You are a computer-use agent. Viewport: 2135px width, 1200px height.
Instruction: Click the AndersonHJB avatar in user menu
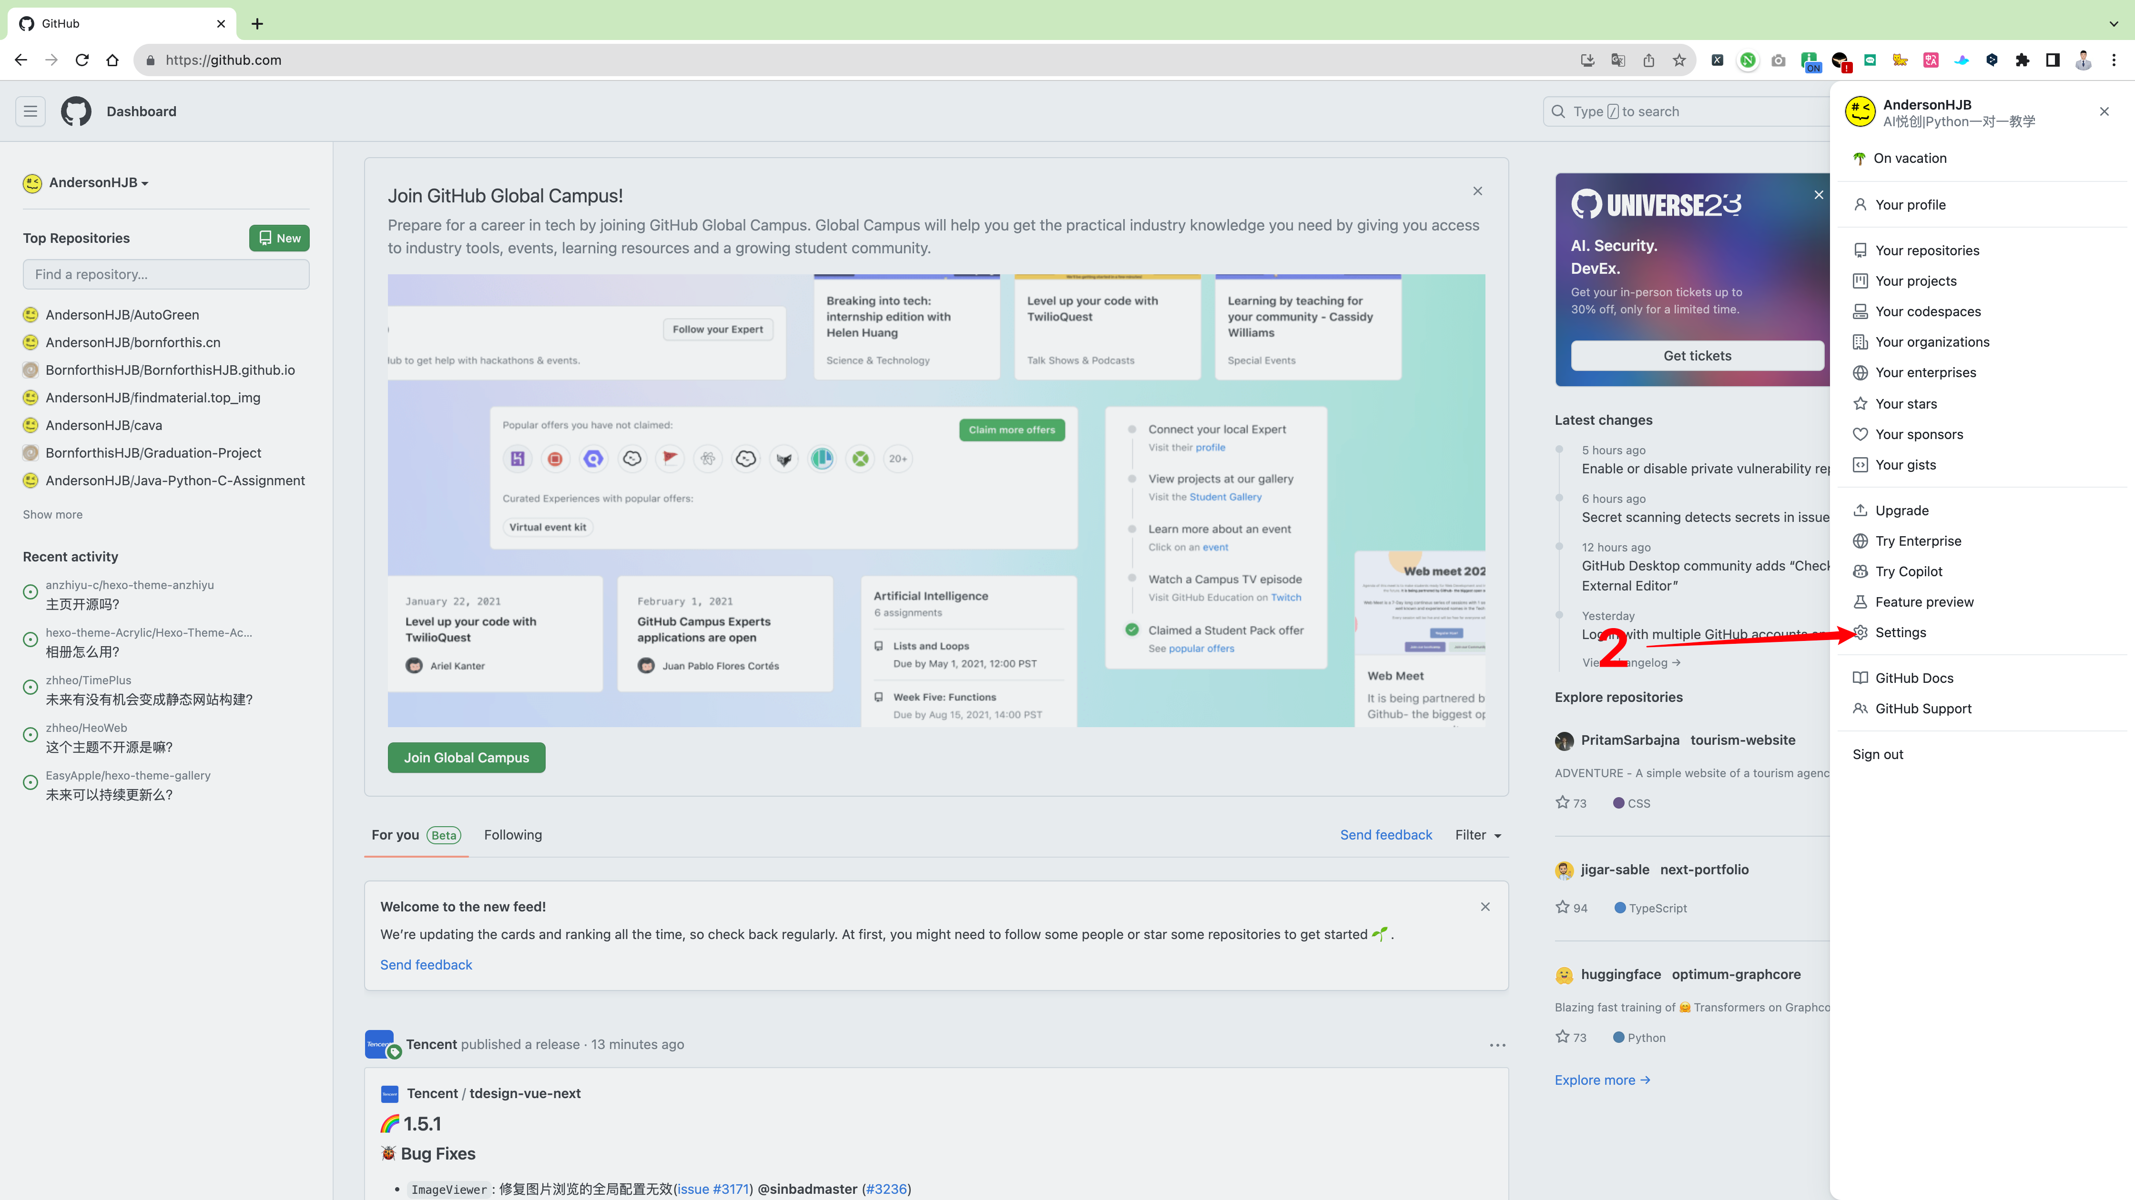pyautogui.click(x=1860, y=111)
